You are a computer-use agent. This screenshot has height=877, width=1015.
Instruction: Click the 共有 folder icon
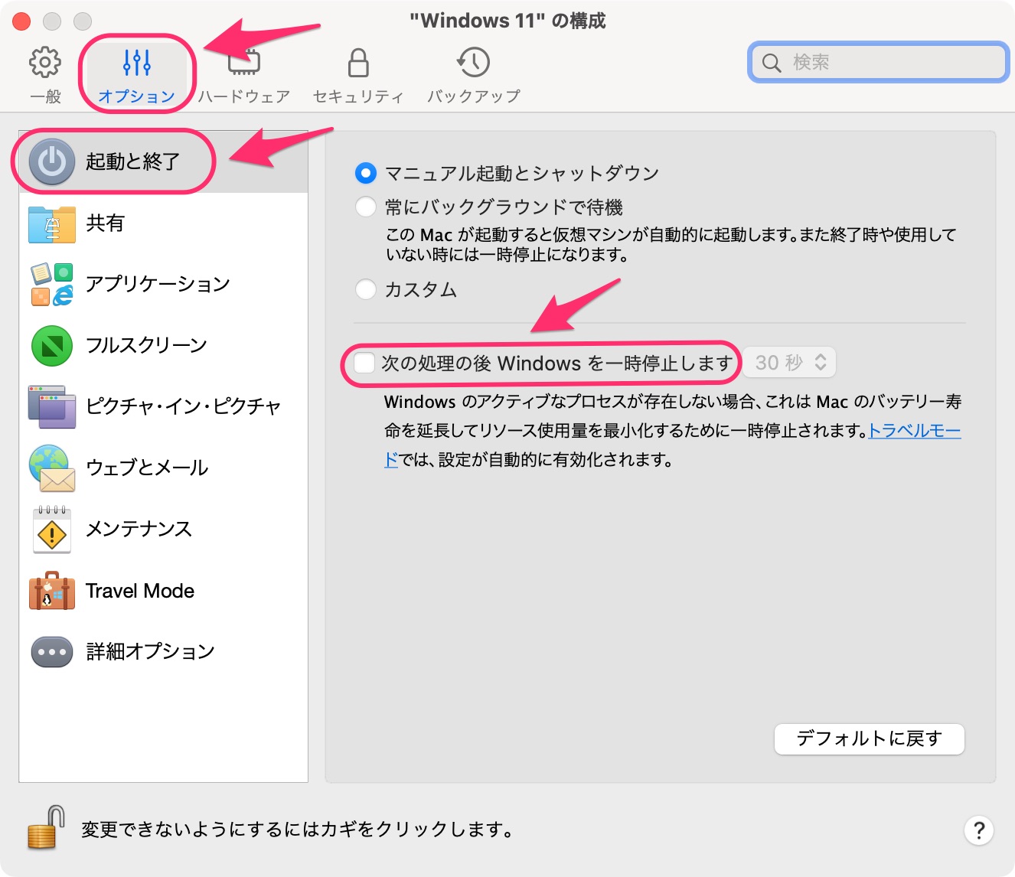tap(52, 223)
